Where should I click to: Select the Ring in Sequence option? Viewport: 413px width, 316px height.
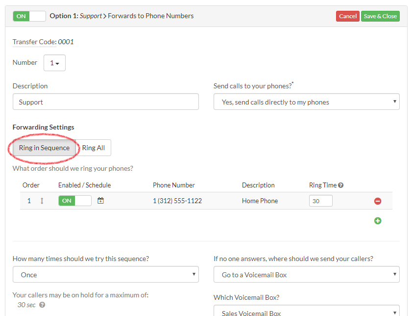pos(45,147)
